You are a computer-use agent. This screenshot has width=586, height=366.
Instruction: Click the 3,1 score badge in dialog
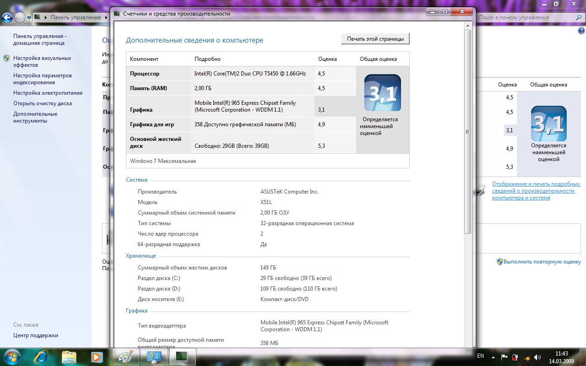point(383,93)
